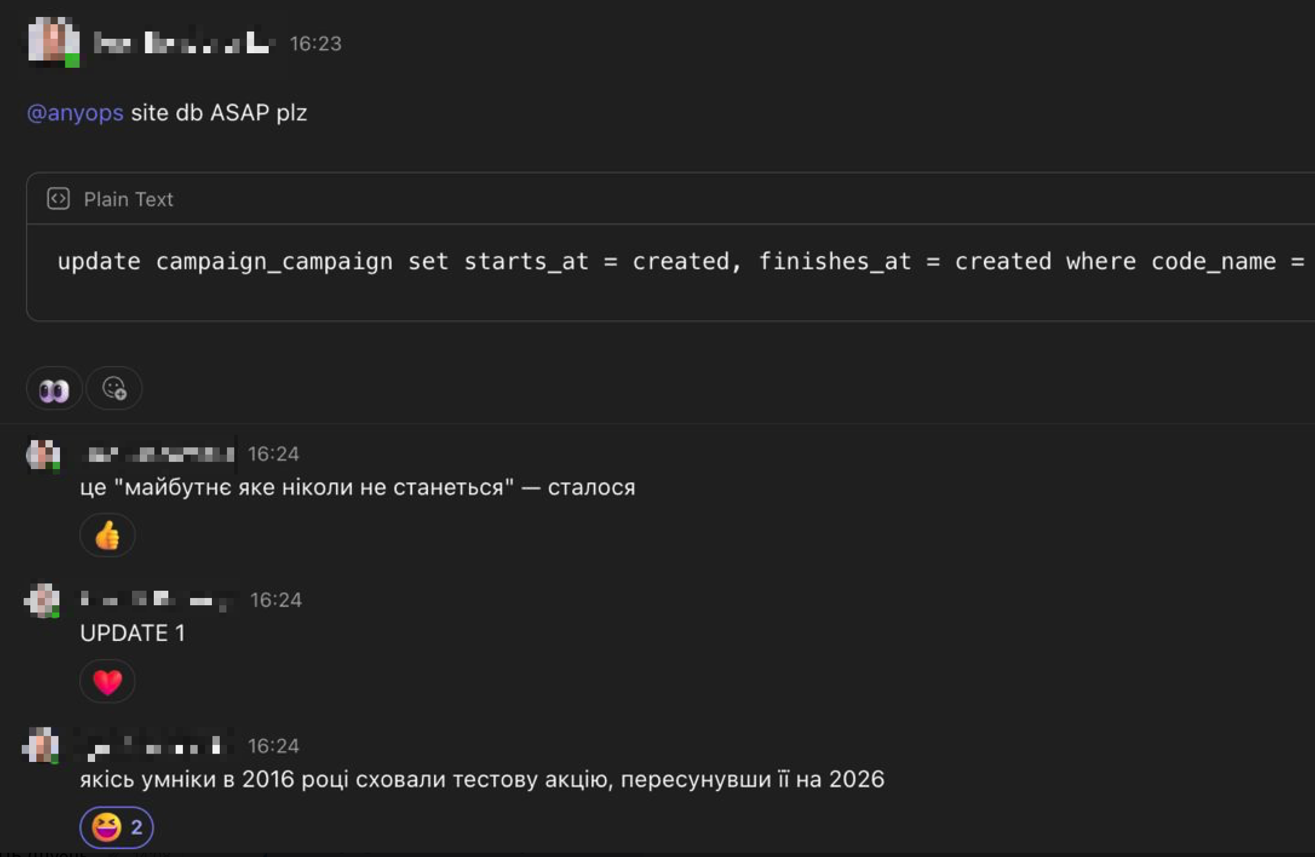Screen dimensions: 1315x857
Task: Open avatar of the "майбутнє яке ніколи" message author
Action: coord(43,455)
